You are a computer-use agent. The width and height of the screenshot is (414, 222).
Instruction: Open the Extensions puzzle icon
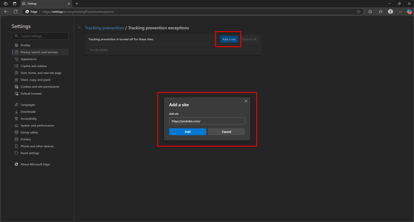click(370, 12)
